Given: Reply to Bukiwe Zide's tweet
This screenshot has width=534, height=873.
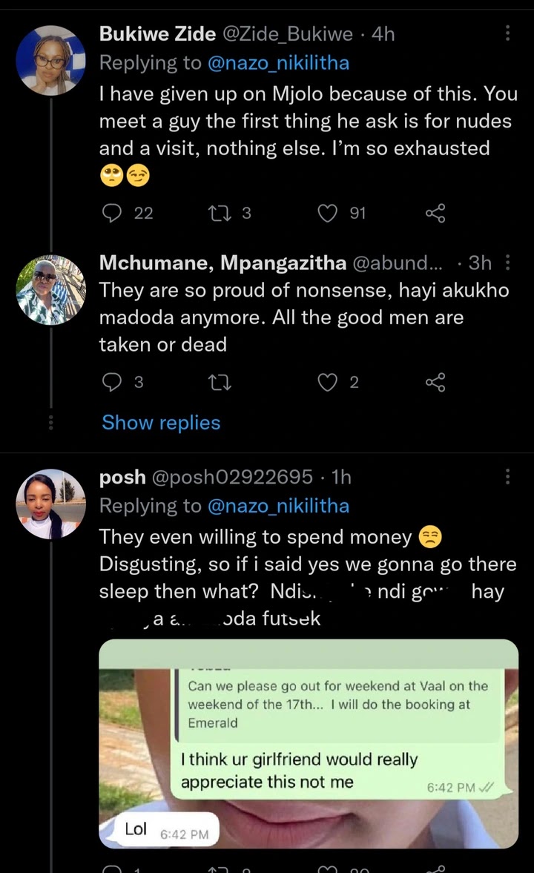Looking at the screenshot, I should (x=111, y=214).
